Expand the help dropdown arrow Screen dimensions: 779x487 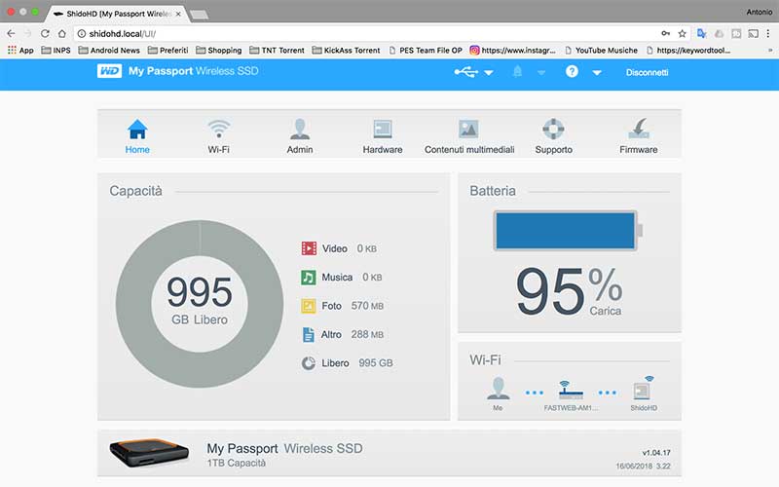click(597, 73)
